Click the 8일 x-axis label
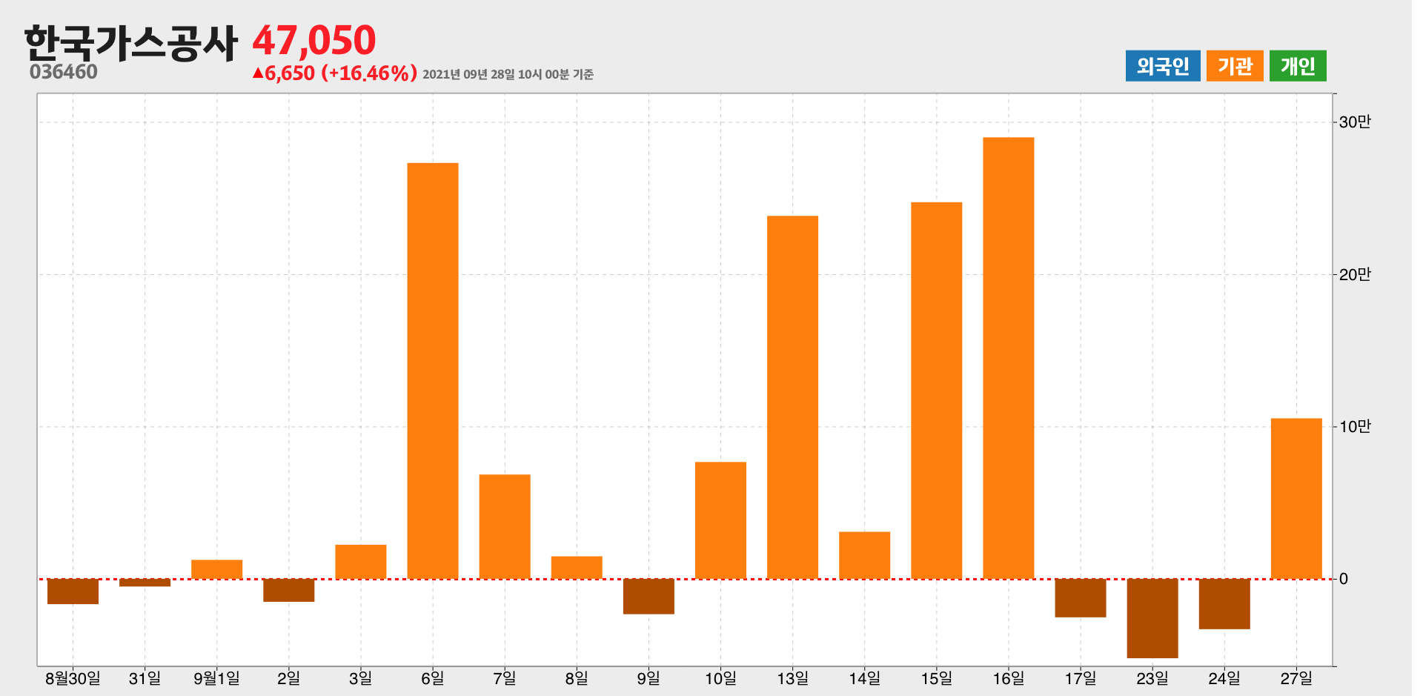1423x696 pixels. coord(577,678)
